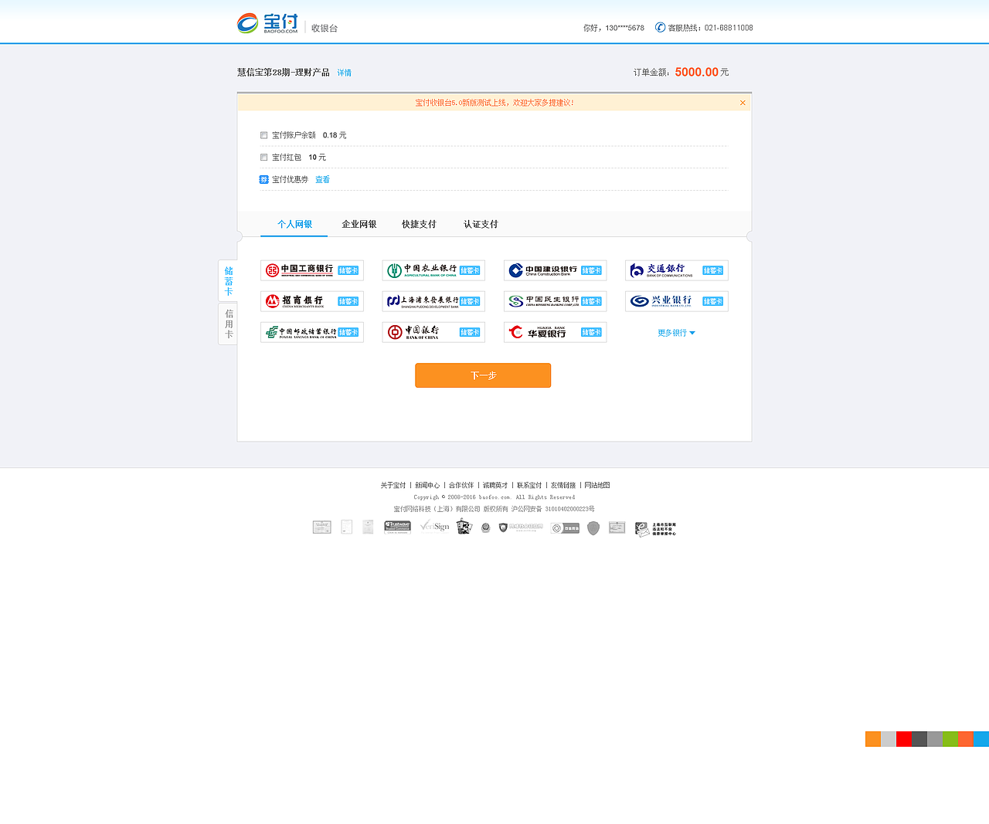
Task: Click the grey shield badge in footer
Action: tap(593, 528)
